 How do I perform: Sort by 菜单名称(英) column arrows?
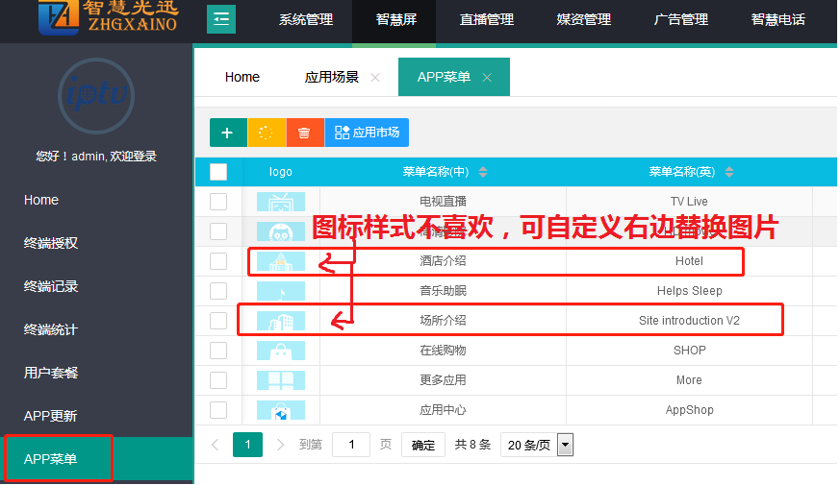(x=729, y=172)
